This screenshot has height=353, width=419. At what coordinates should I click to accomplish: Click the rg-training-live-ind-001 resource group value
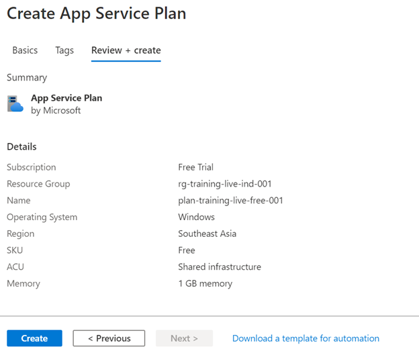(225, 184)
